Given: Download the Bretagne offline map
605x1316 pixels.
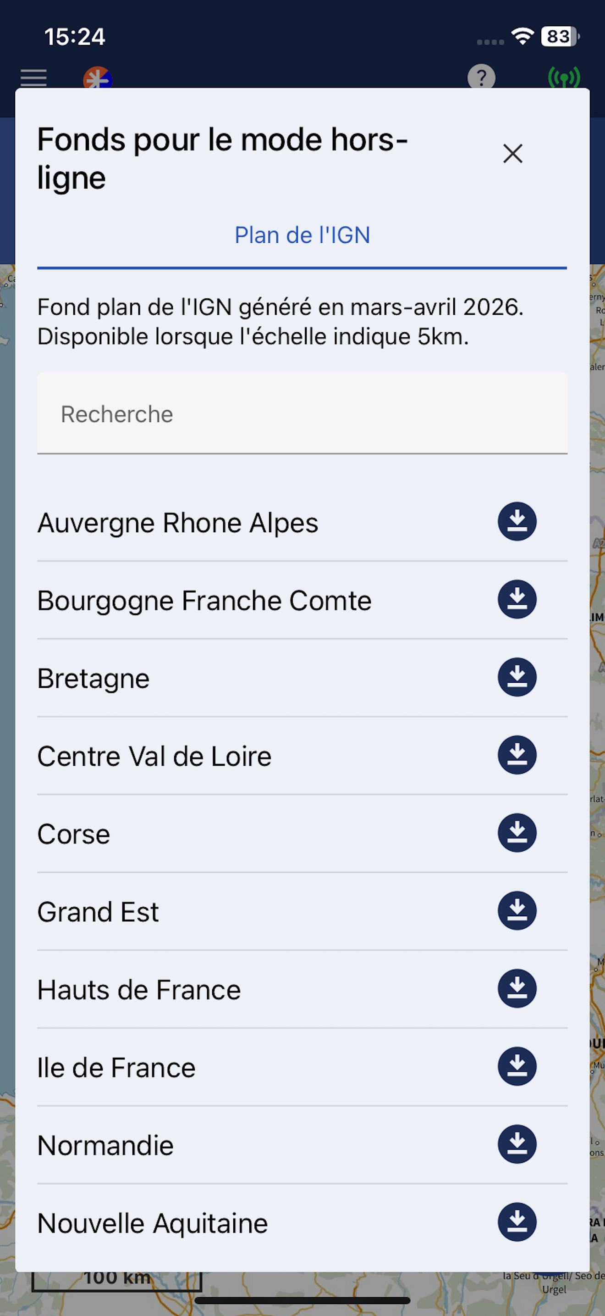Looking at the screenshot, I should click(x=517, y=677).
